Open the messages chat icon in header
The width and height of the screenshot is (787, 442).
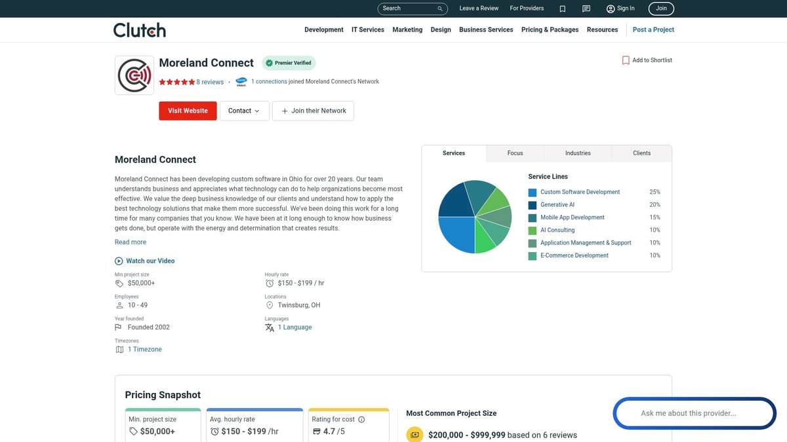(x=586, y=9)
